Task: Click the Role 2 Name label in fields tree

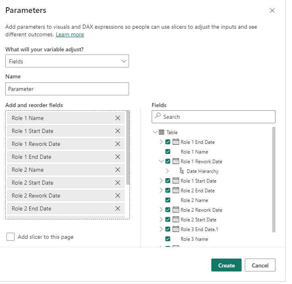Action: tap(194, 200)
